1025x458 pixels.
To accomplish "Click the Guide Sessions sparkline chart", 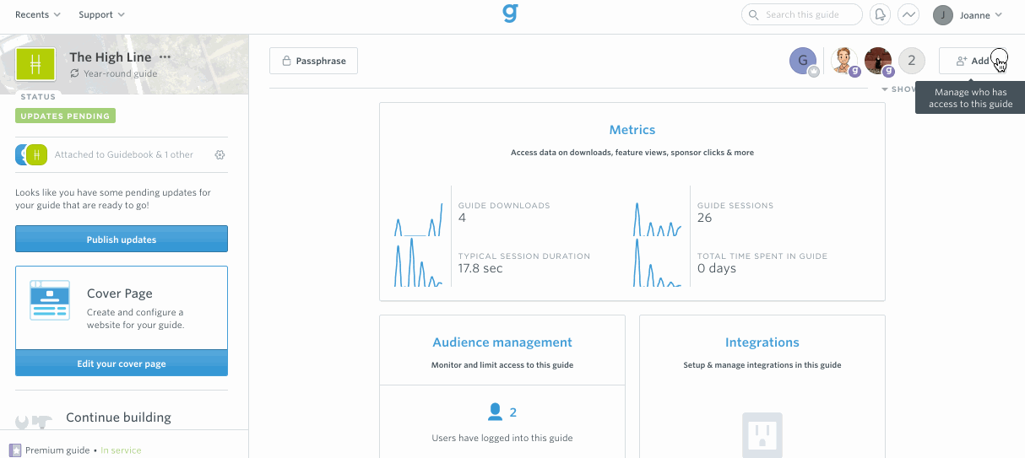I will pos(657,218).
